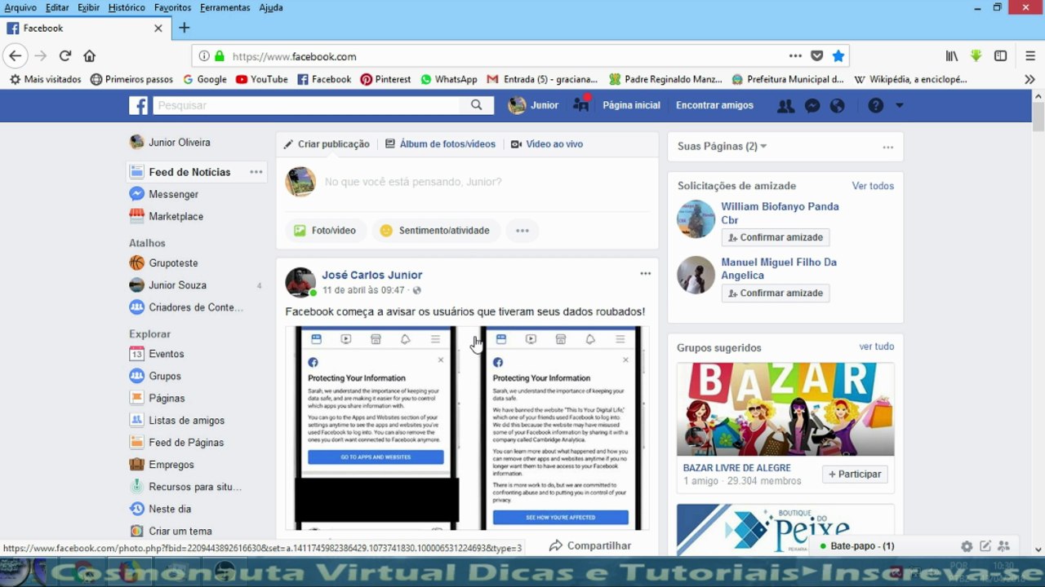This screenshot has width=1045, height=587.
Task: Toggle the Firefox sidebar icon
Action: point(1000,56)
